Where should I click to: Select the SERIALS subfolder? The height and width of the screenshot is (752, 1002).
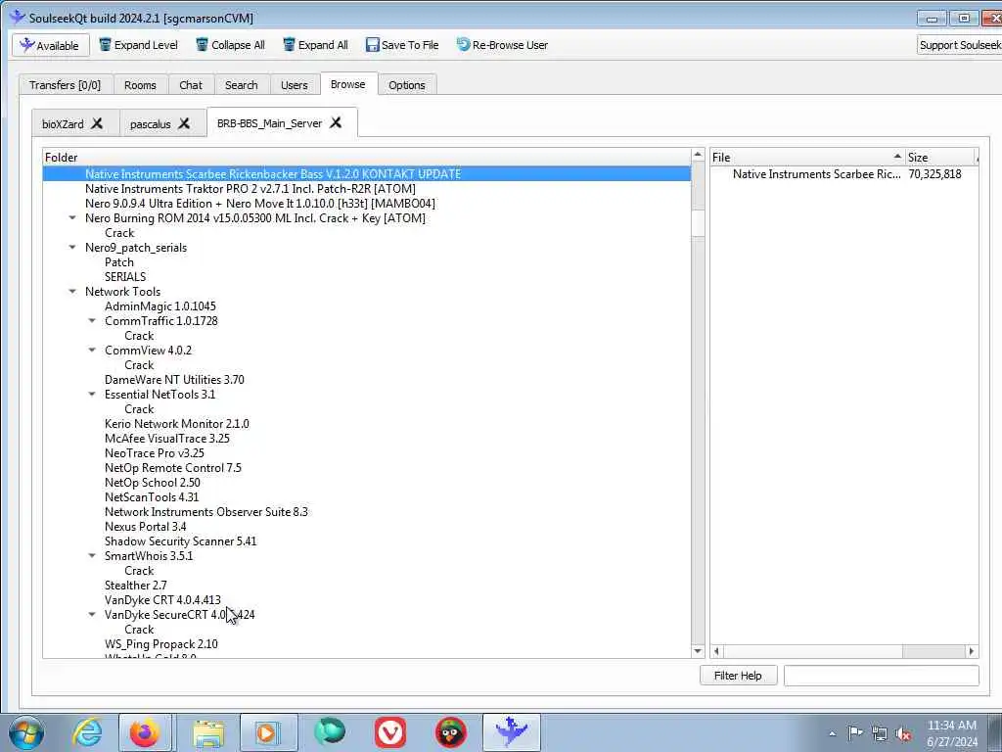point(125,277)
